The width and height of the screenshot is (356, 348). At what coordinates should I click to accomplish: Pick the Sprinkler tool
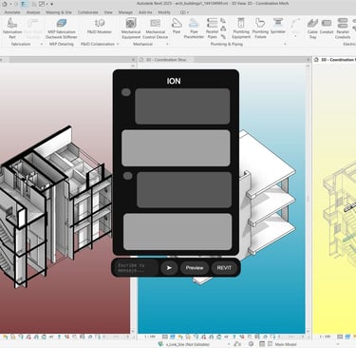click(278, 26)
